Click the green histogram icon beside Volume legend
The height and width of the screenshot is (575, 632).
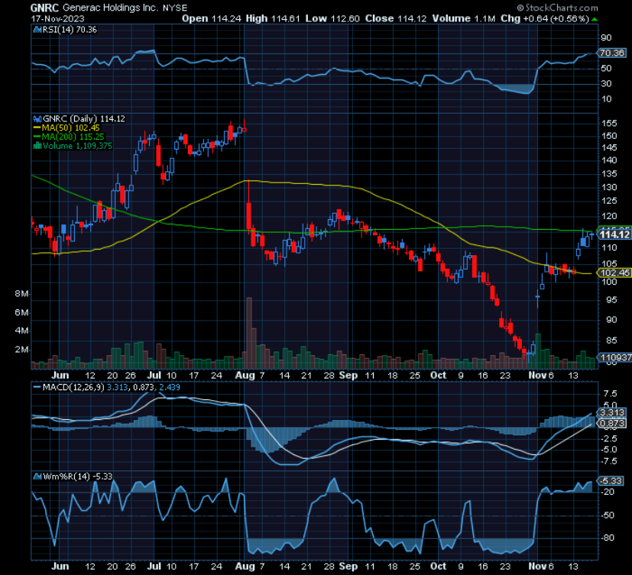(x=38, y=144)
